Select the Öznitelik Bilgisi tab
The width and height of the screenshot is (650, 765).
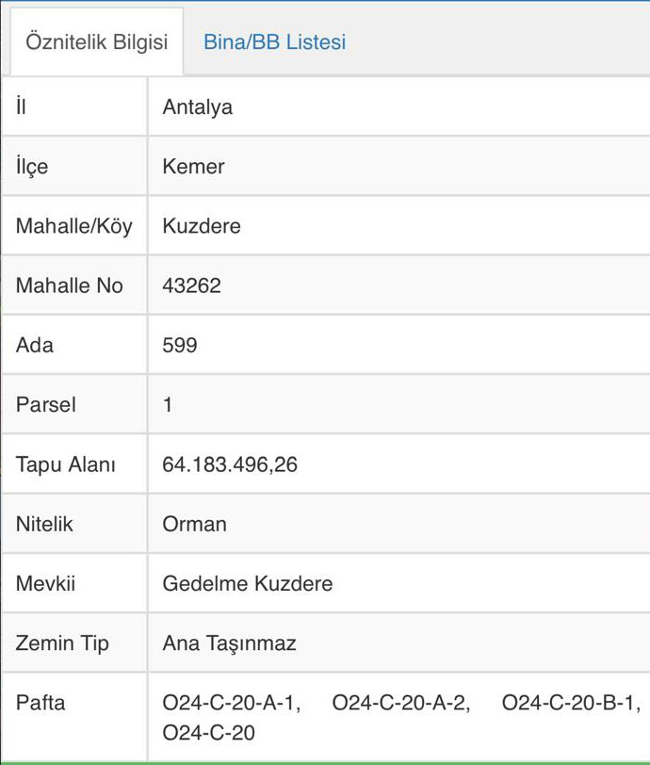pos(97,42)
